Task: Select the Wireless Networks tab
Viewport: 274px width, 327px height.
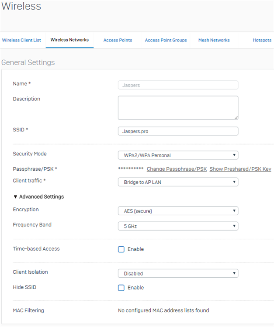Action: tap(69, 40)
